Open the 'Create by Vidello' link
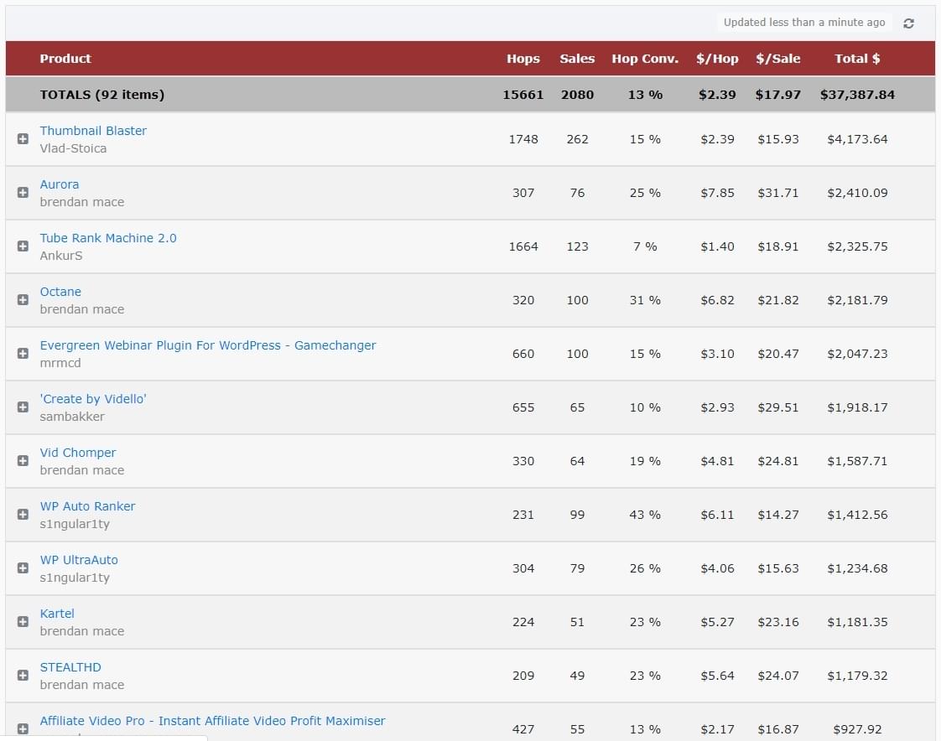 [93, 399]
